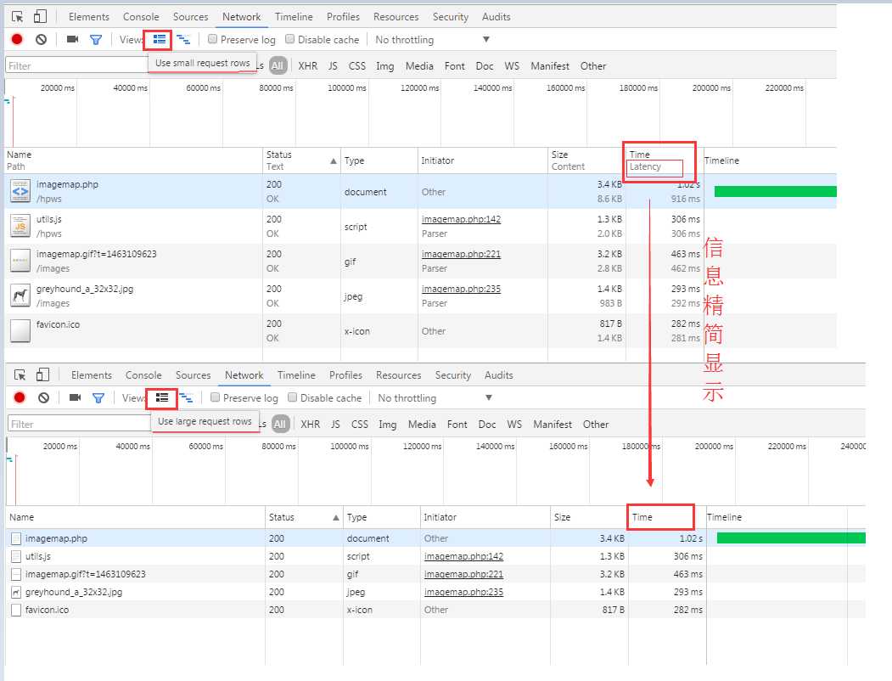Click imagemap.php document icon in upper list

click(x=20, y=191)
